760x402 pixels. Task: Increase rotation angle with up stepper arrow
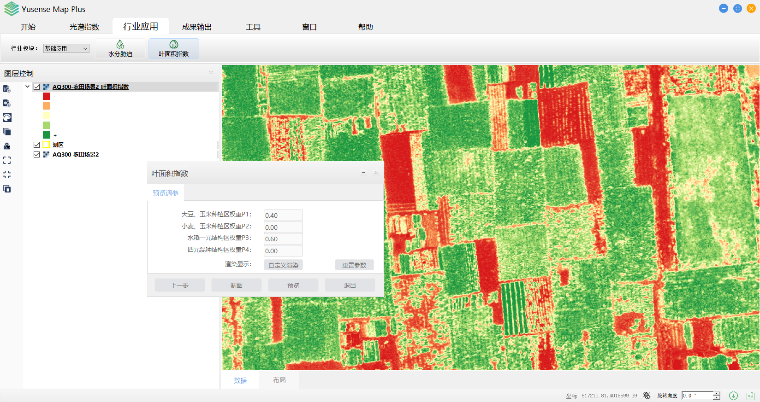[x=716, y=393]
